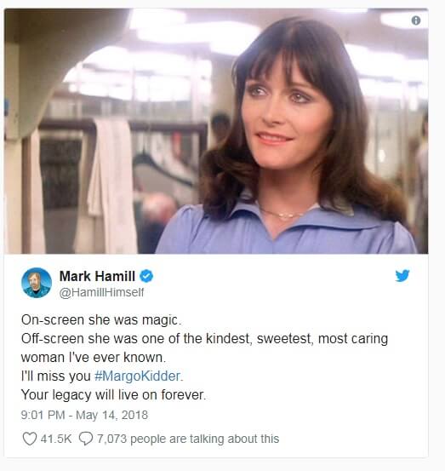
Task: Open the Mark Hamill display name link
Action: click(x=97, y=276)
